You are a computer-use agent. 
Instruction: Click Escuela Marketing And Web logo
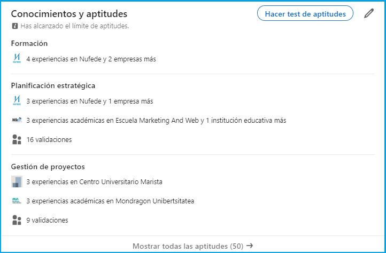pyautogui.click(x=17, y=120)
